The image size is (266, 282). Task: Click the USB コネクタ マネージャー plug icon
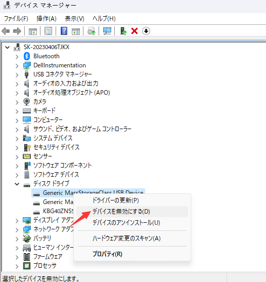coord(27,74)
